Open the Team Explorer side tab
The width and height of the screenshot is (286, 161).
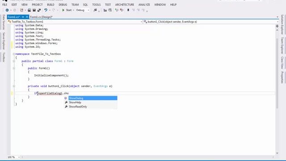tap(282, 45)
